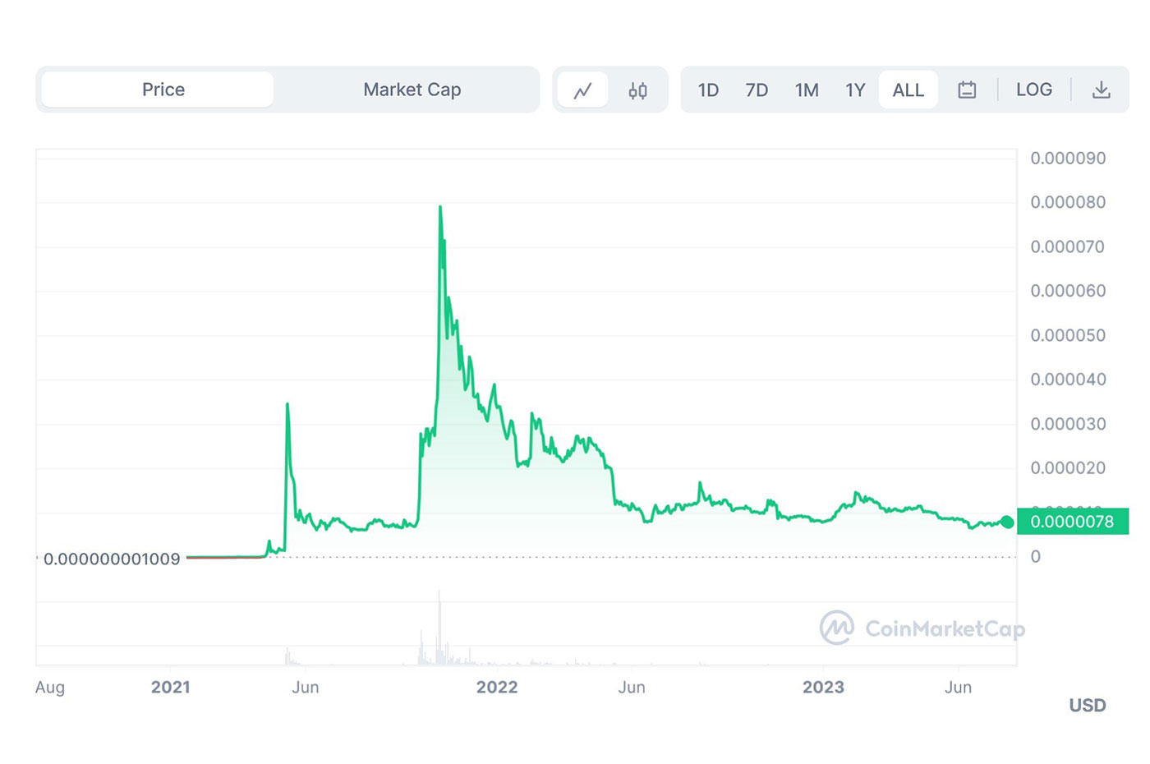The image size is (1150, 764).
Task: Select the Price tab
Action: pyautogui.click(x=157, y=90)
